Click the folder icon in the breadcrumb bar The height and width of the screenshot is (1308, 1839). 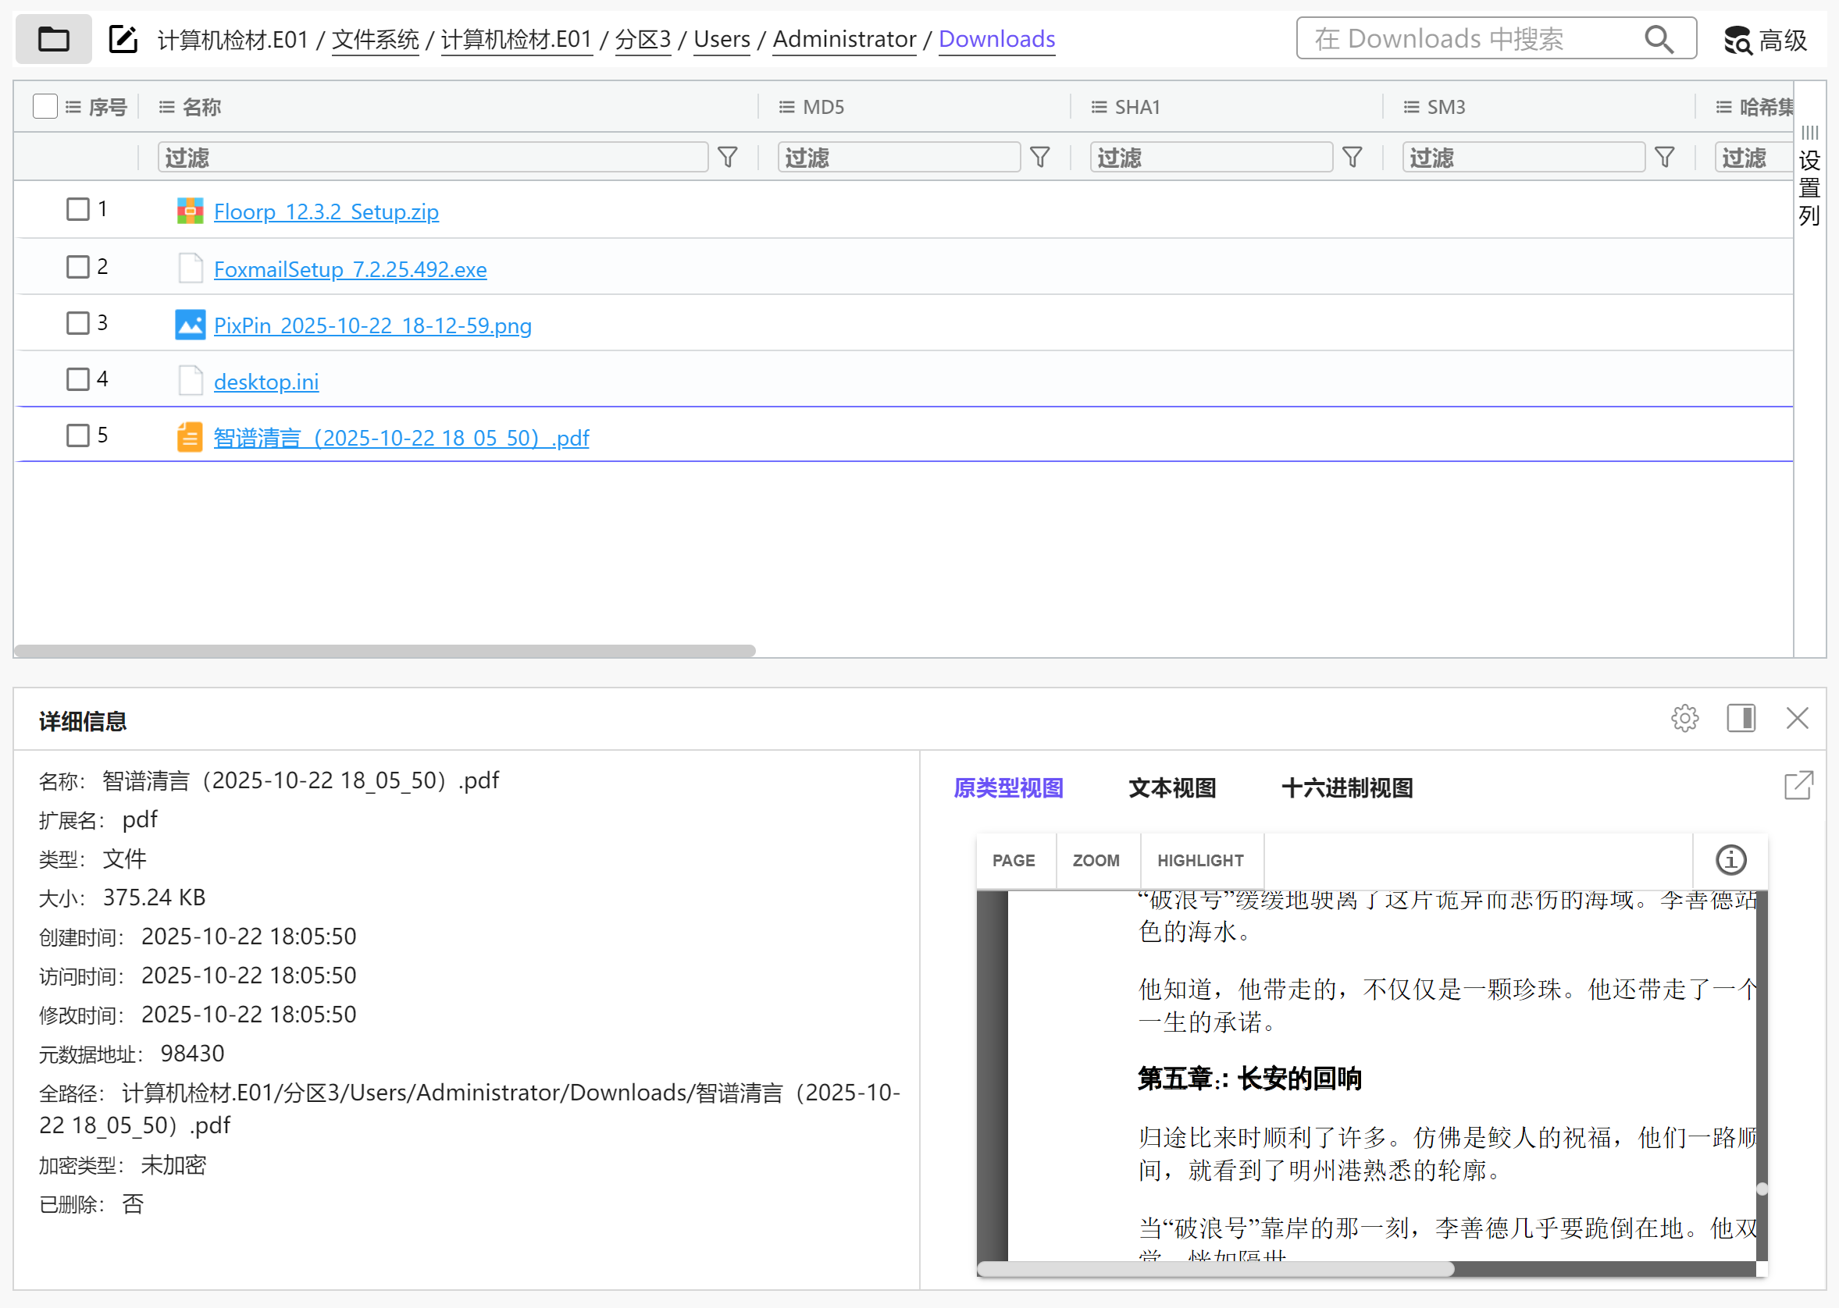(x=53, y=39)
